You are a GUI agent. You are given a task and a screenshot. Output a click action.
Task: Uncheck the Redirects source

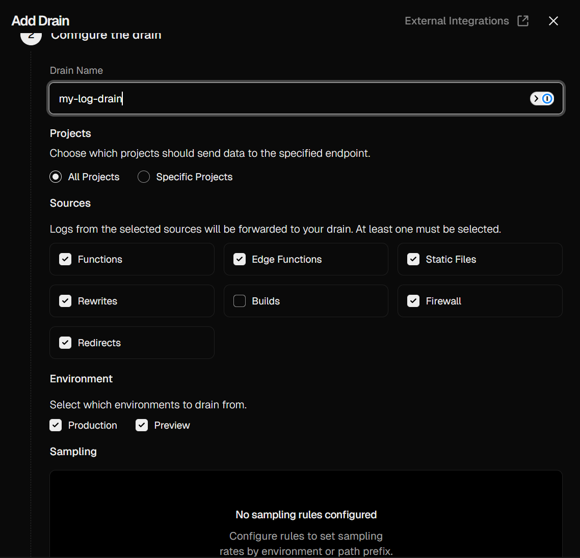pyautogui.click(x=65, y=343)
